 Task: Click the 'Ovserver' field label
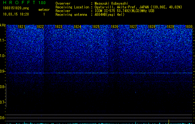tap(63, 3)
